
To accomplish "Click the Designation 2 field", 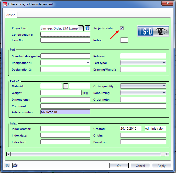I will point(65,69).
